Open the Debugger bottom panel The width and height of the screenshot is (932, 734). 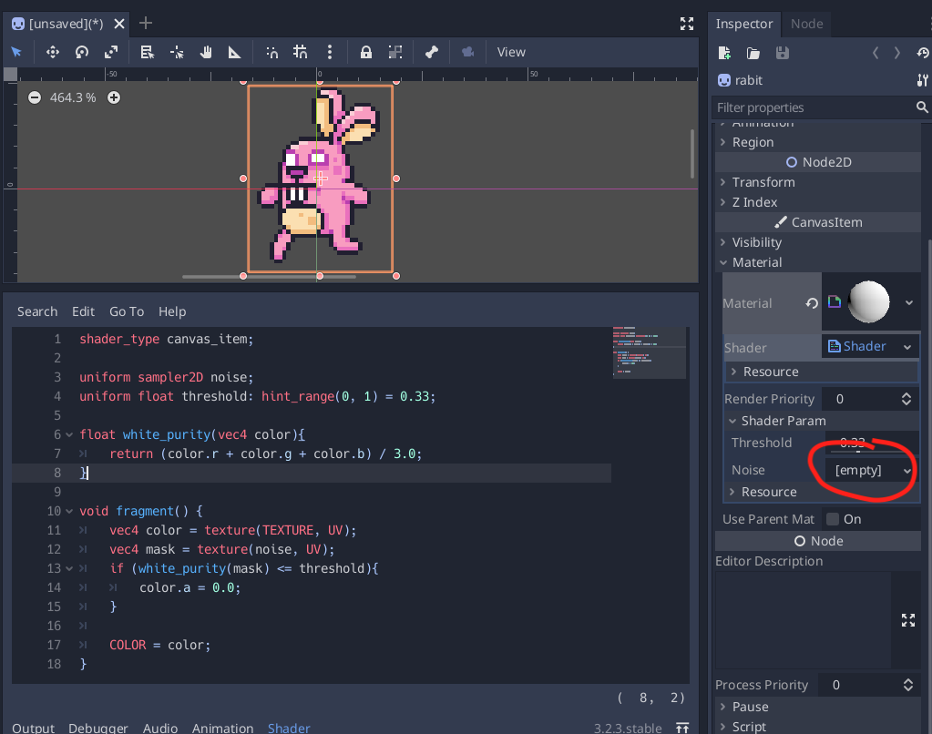(x=99, y=728)
